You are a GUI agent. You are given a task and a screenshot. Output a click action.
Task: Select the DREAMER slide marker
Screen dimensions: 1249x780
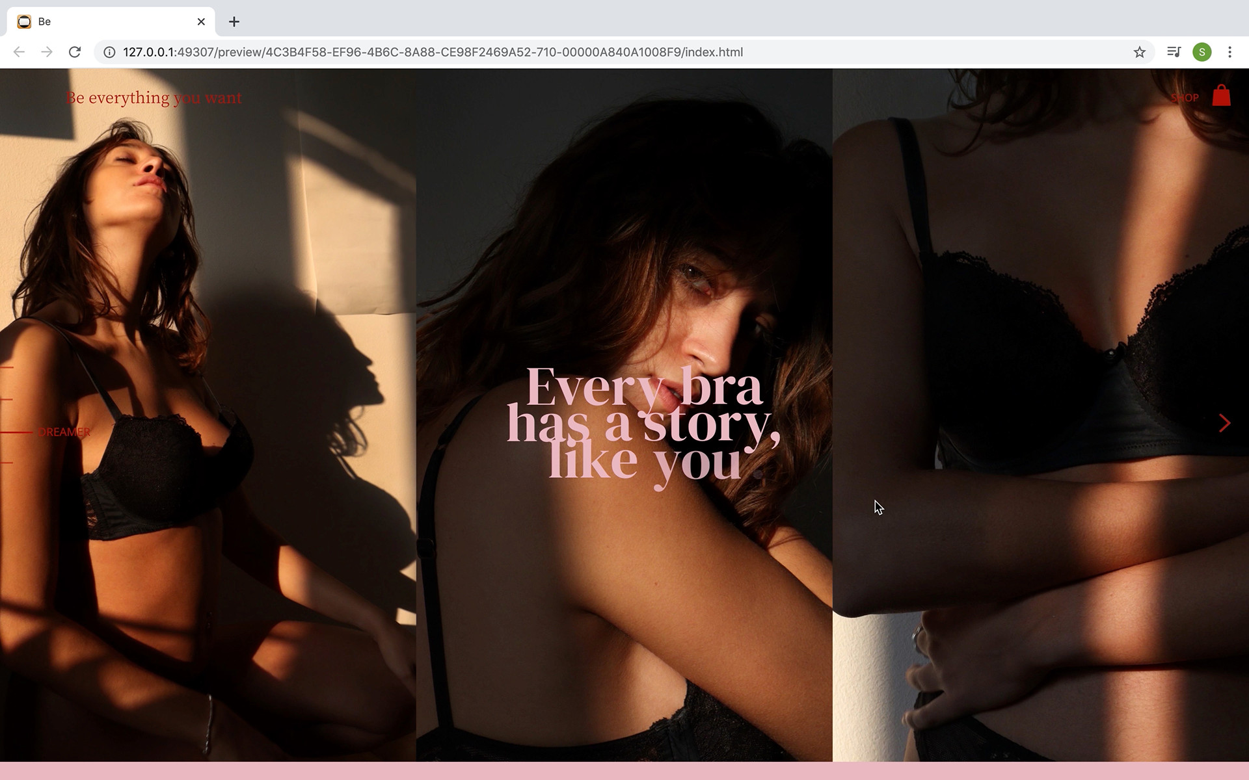pos(63,432)
